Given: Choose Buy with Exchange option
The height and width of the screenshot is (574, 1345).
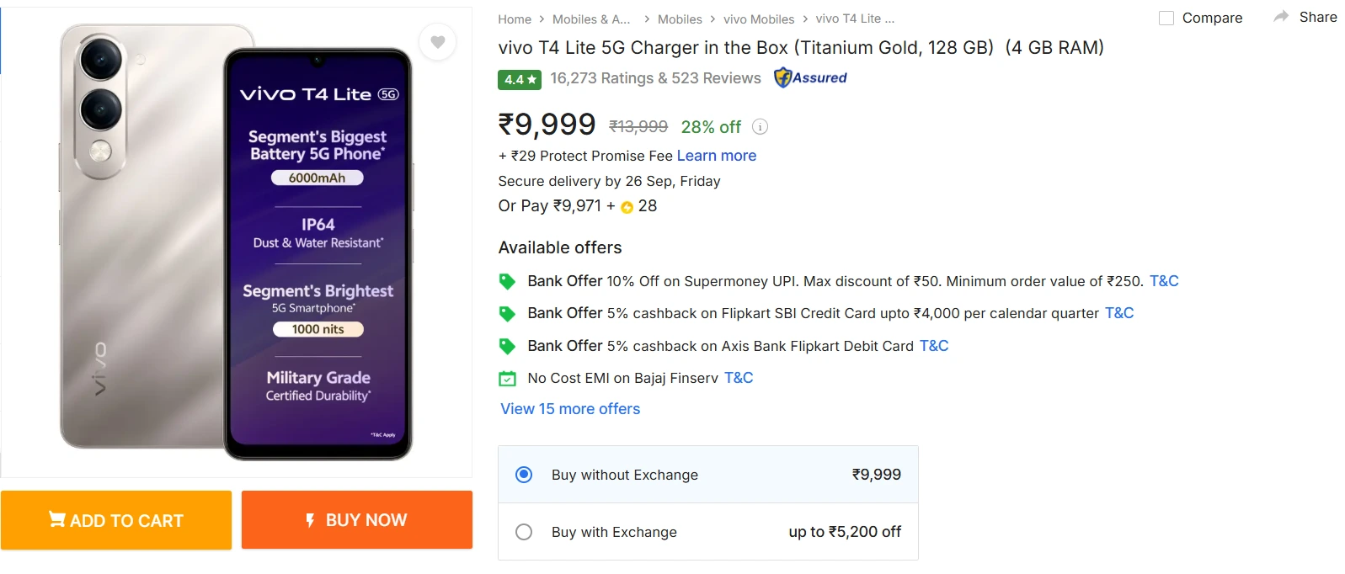Looking at the screenshot, I should pyautogui.click(x=524, y=532).
